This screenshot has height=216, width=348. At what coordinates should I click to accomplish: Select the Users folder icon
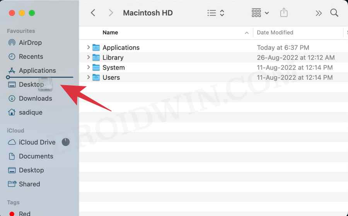[x=96, y=77]
